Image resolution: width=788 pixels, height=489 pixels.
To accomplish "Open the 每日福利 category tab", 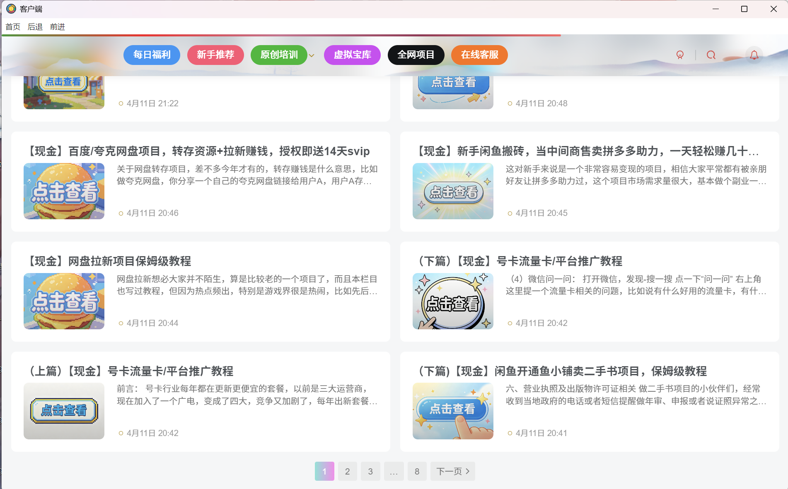I will point(152,55).
